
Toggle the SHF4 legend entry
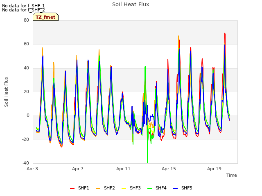click(x=157, y=188)
